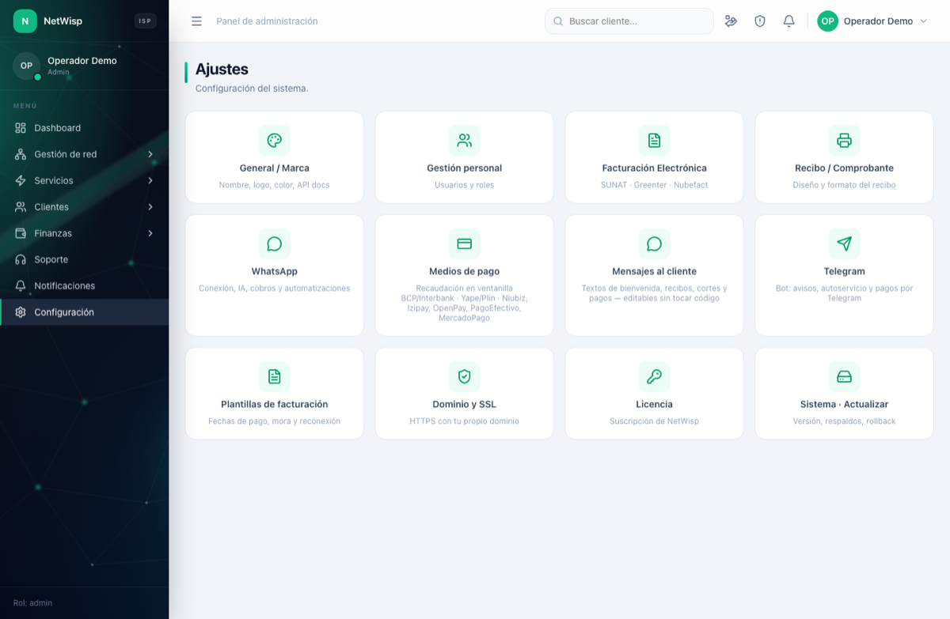Open the WhatsApp settings card

pyautogui.click(x=275, y=275)
